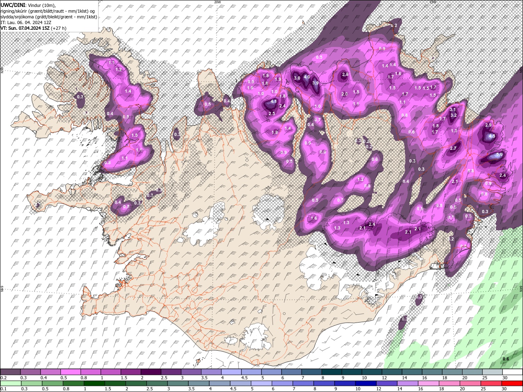Select the grey-purple 0.2 swatch on the snow scale
The image size is (523, 392).
click(10, 372)
